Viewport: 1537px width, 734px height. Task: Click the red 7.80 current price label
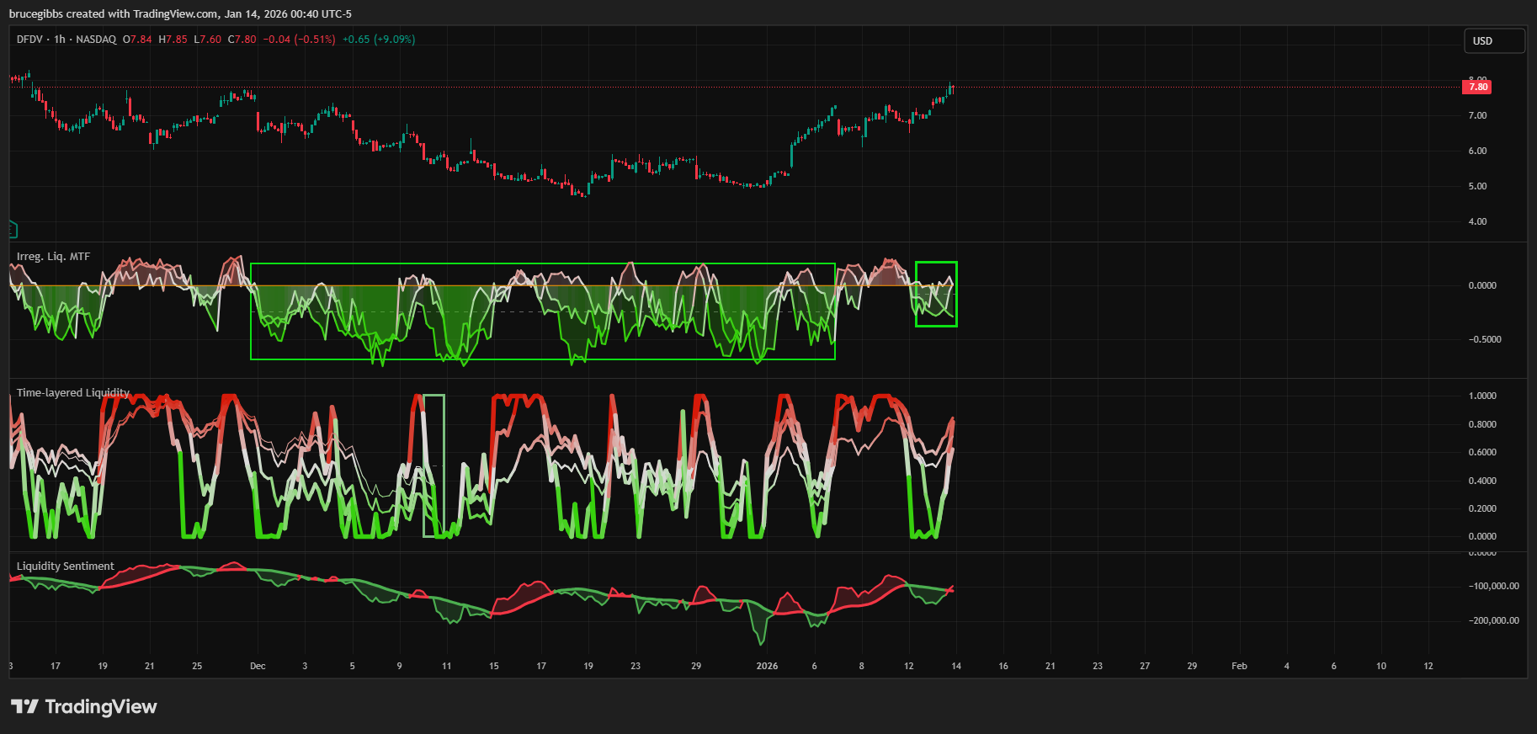[1478, 87]
